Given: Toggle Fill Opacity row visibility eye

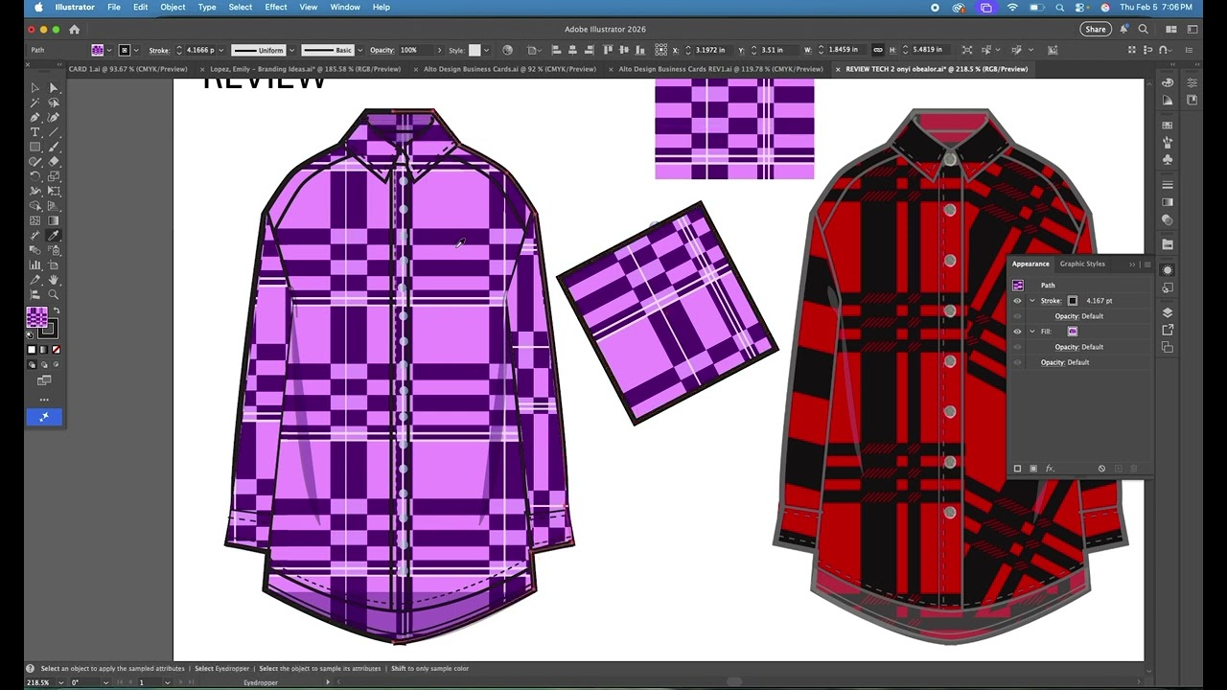Looking at the screenshot, I should coord(1018,347).
